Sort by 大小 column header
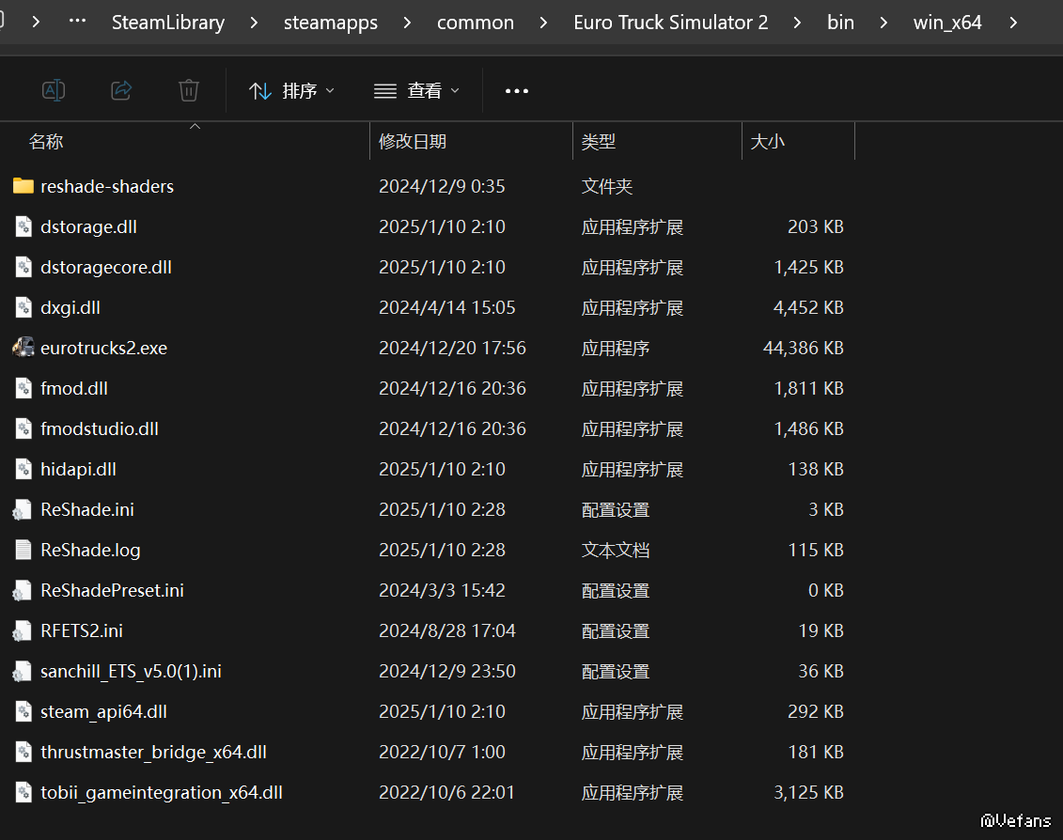Viewport: 1063px width, 840px height. pyautogui.click(x=767, y=142)
